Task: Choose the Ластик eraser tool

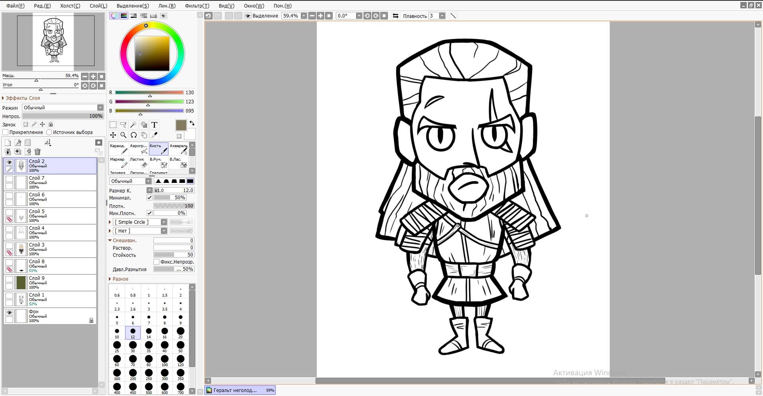Action: (139, 163)
